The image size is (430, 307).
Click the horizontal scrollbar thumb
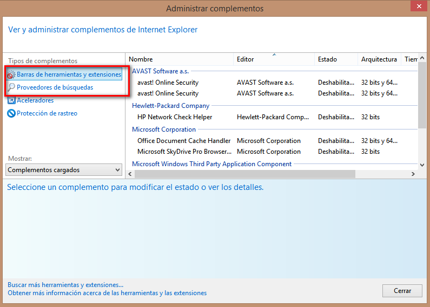[x=245, y=174]
